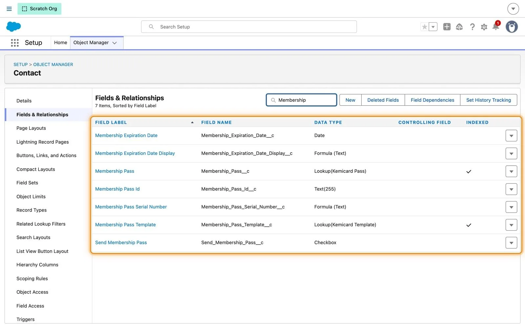This screenshot has height=328, width=525.
Task: Sort by the FIELD NAME column
Action: coord(217,122)
